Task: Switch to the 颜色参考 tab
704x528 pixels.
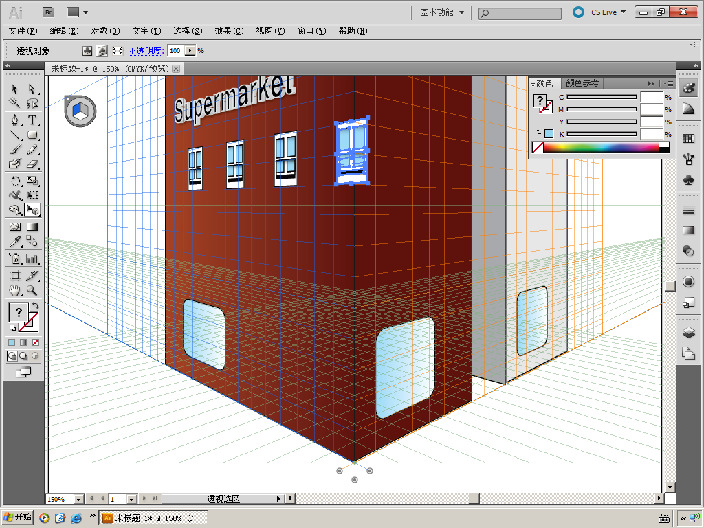Action: pos(582,83)
